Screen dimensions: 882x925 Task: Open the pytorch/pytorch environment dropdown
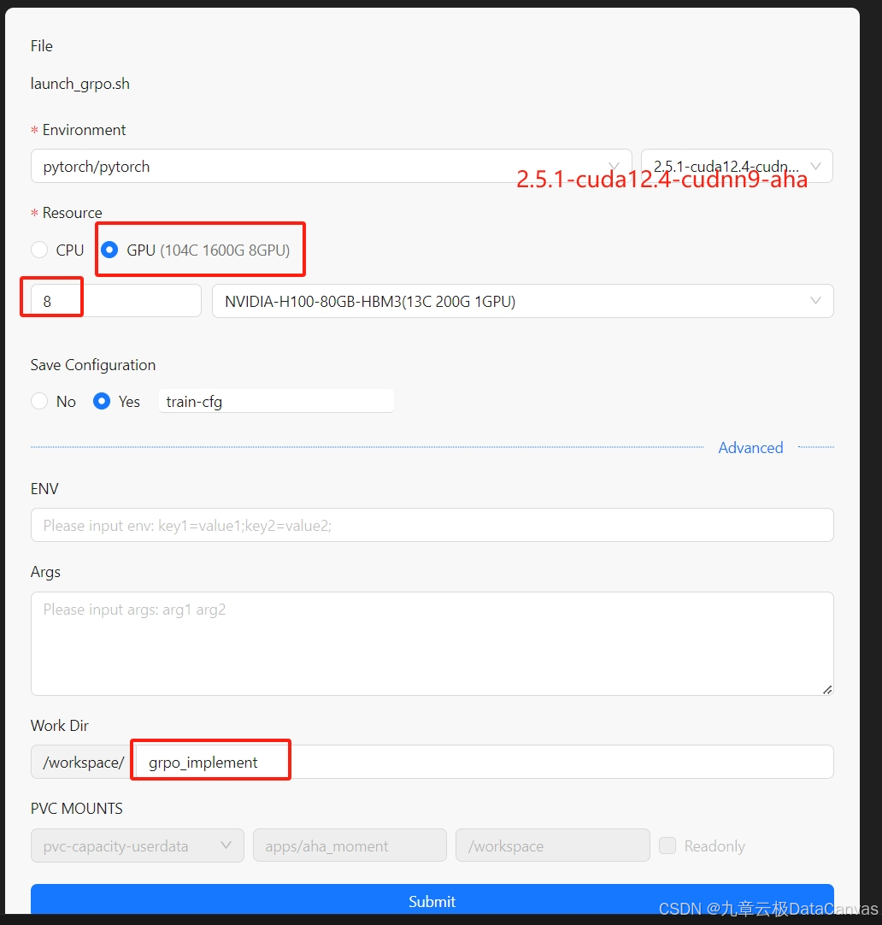pos(332,167)
